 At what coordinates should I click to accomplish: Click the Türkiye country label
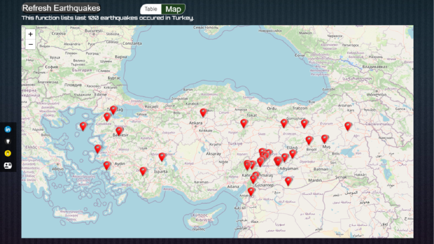[235, 143]
